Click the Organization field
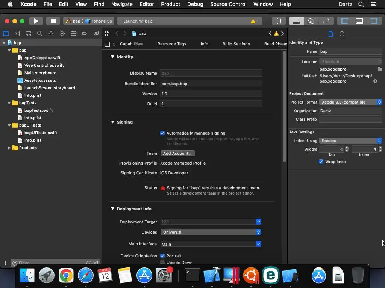 tap(350, 111)
